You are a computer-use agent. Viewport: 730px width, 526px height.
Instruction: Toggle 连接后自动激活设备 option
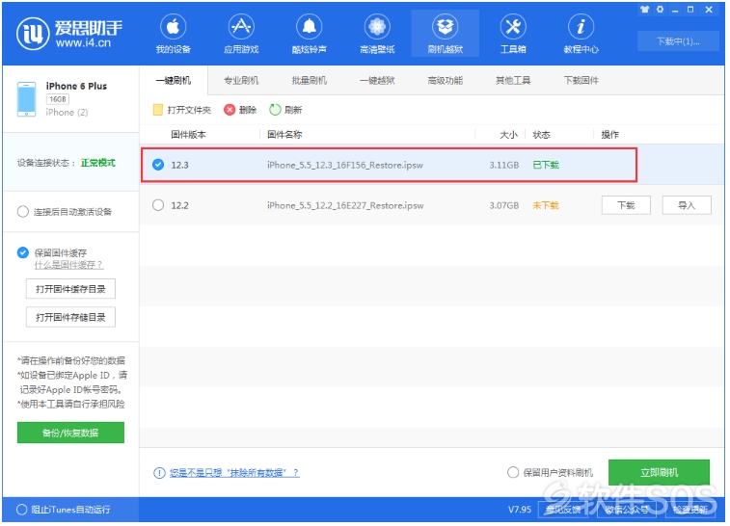click(x=23, y=212)
